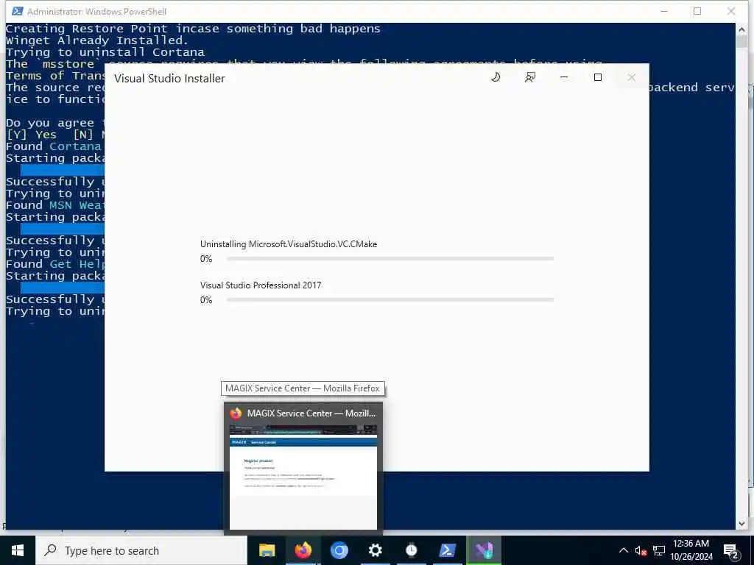754x565 pixels.
Task: Click the Visual Studio Professional 2017 label
Action: [261, 285]
